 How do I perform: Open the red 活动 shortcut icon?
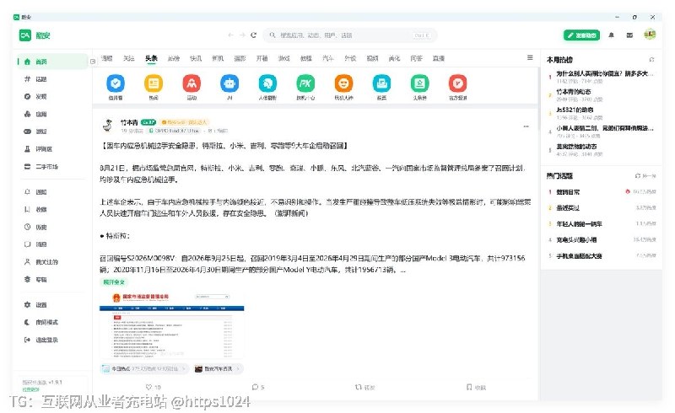[x=192, y=83]
